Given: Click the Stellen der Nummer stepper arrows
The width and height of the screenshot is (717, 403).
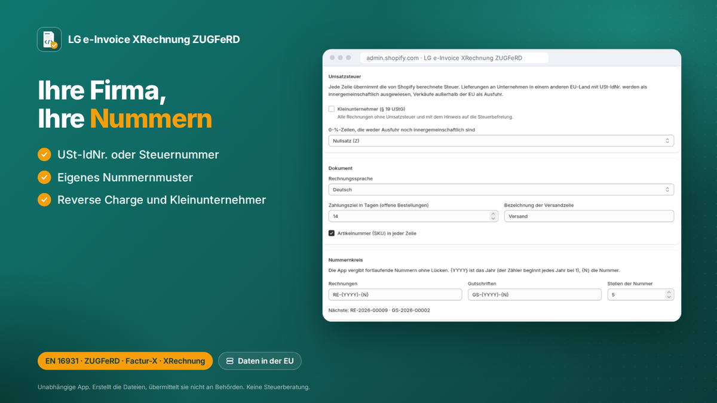Looking at the screenshot, I should coord(669,294).
